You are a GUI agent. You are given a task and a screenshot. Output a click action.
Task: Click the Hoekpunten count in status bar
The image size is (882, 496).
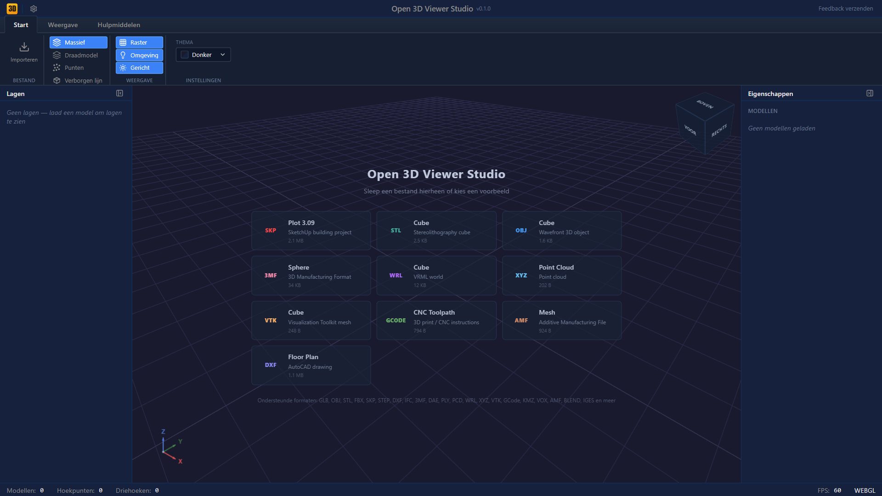79,490
